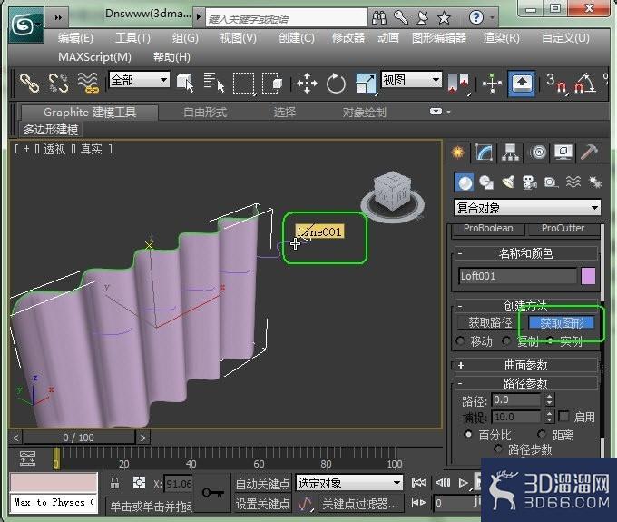Click the Use Pivot Point Center icon
Viewport: 617px width, 522px height.
[x=458, y=84]
